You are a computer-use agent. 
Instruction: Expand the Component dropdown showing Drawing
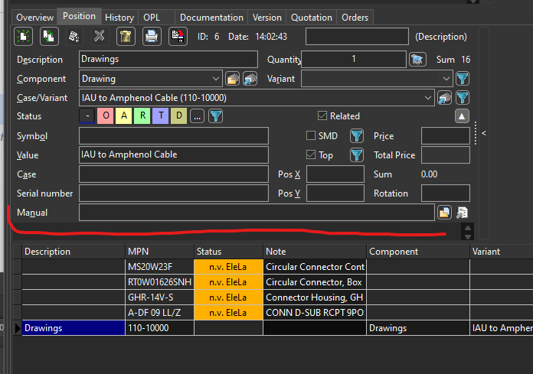[216, 79]
